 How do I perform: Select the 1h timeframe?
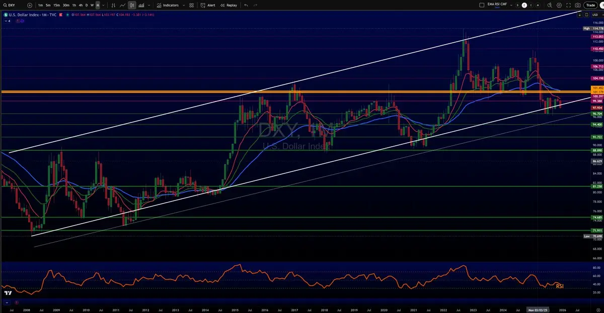coord(74,5)
